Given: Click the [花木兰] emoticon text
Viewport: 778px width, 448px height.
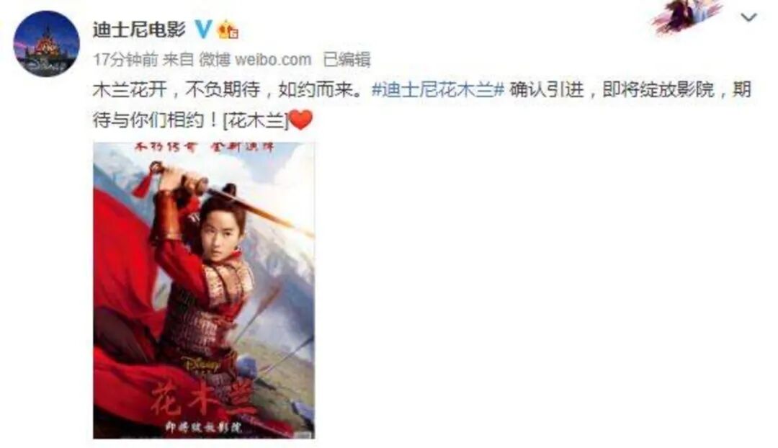Looking at the screenshot, I should 256,120.
